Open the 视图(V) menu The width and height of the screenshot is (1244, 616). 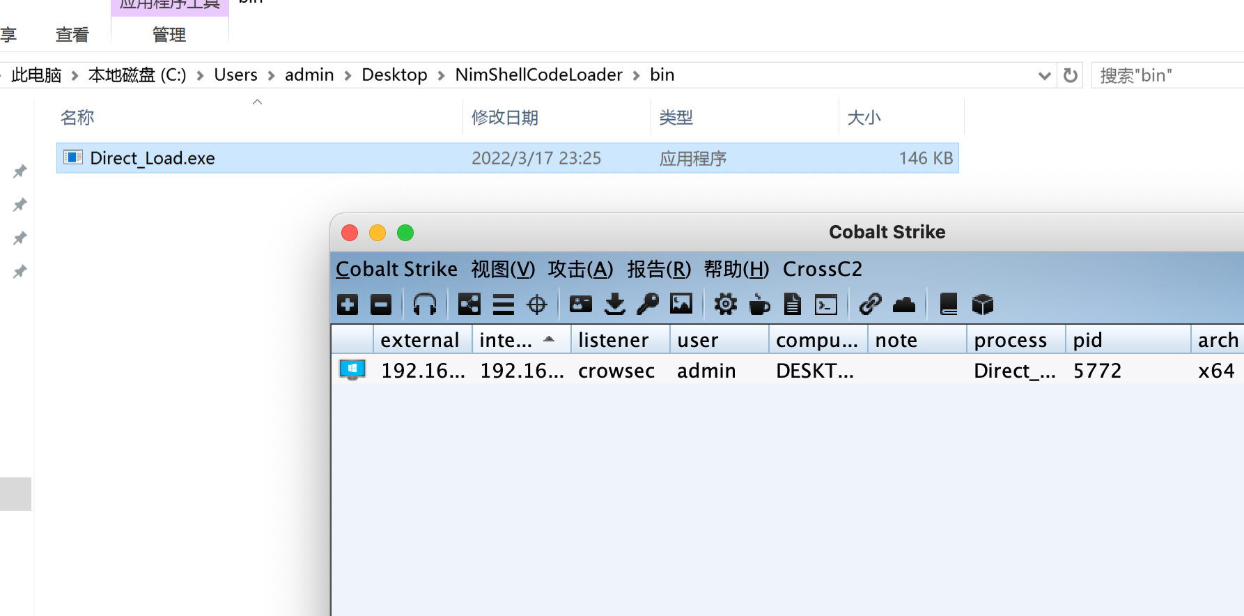[503, 269]
